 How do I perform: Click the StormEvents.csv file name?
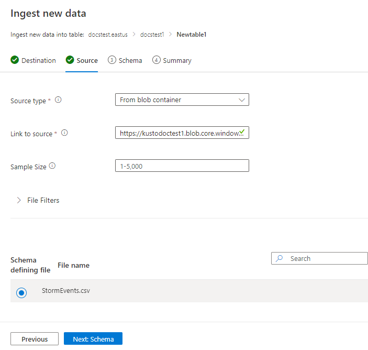pyautogui.click(x=65, y=291)
